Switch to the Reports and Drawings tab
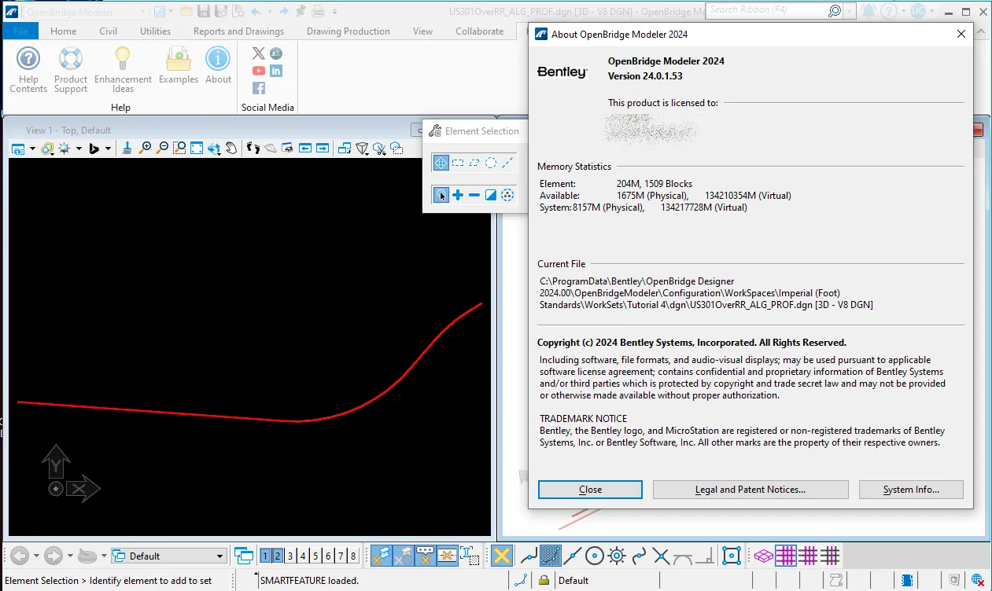 pyautogui.click(x=238, y=31)
